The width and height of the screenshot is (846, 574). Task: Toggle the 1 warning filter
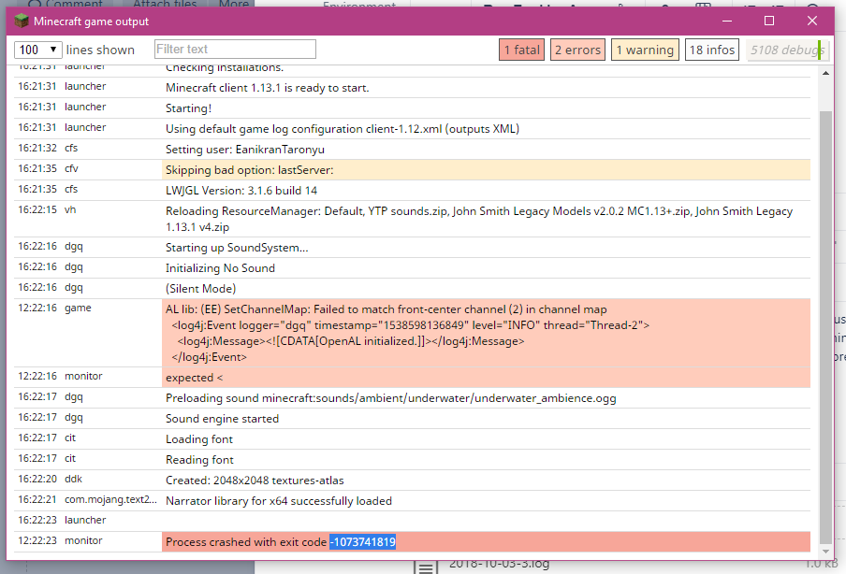[x=645, y=50]
